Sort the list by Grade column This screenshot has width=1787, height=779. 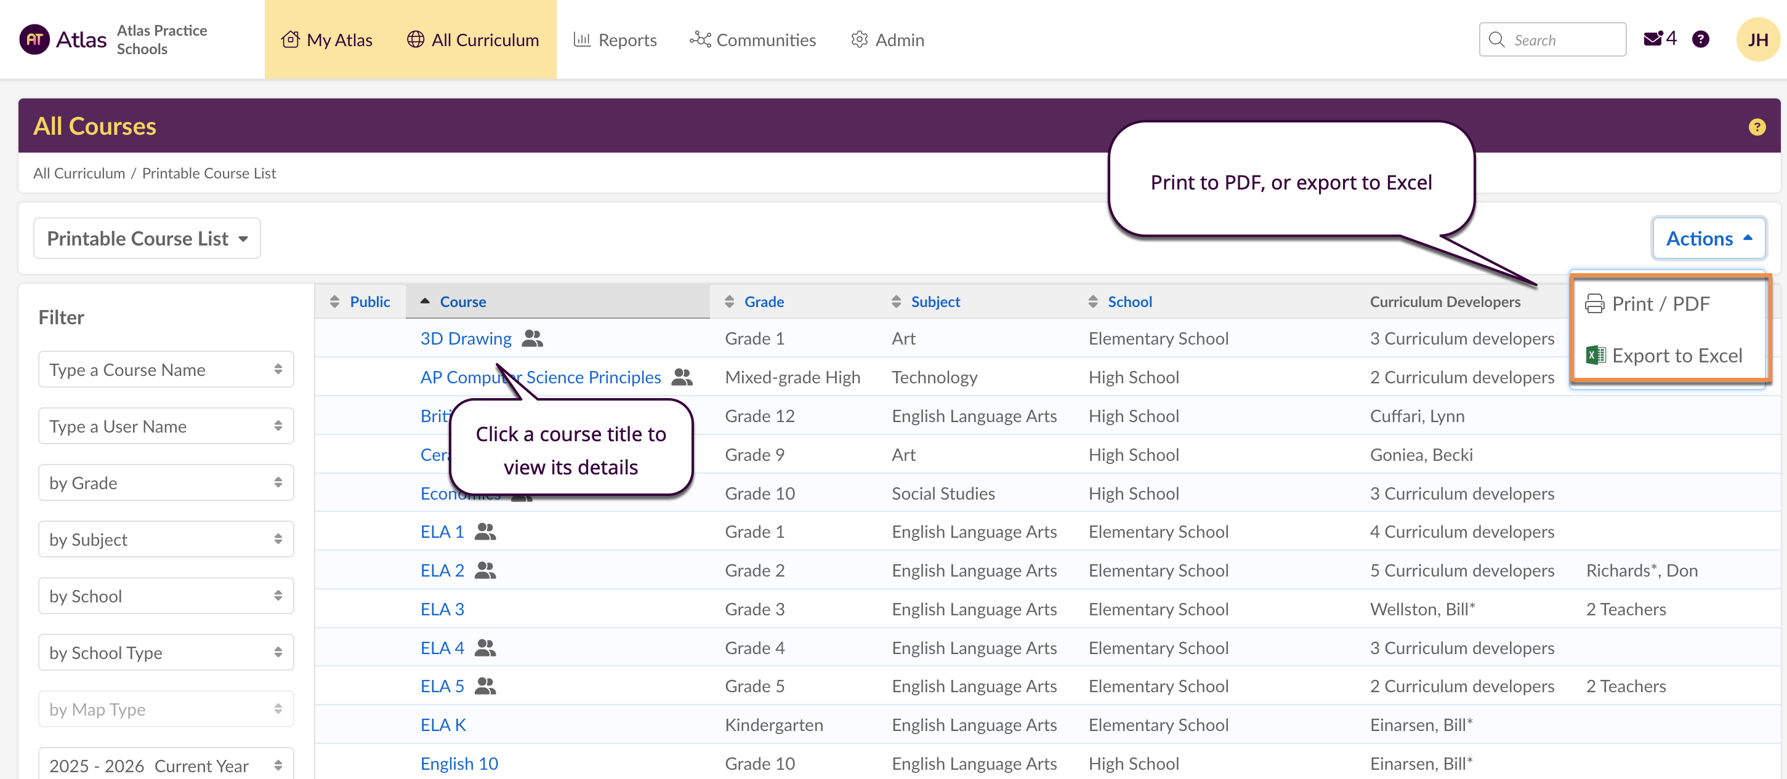pyautogui.click(x=763, y=302)
